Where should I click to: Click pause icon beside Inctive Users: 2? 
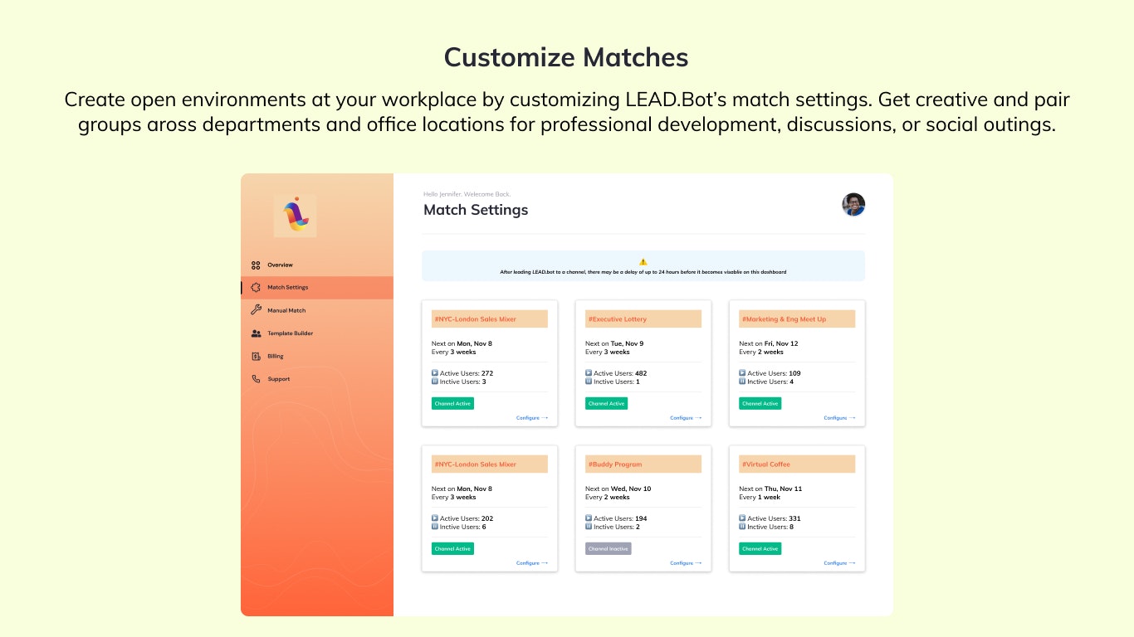589,527
